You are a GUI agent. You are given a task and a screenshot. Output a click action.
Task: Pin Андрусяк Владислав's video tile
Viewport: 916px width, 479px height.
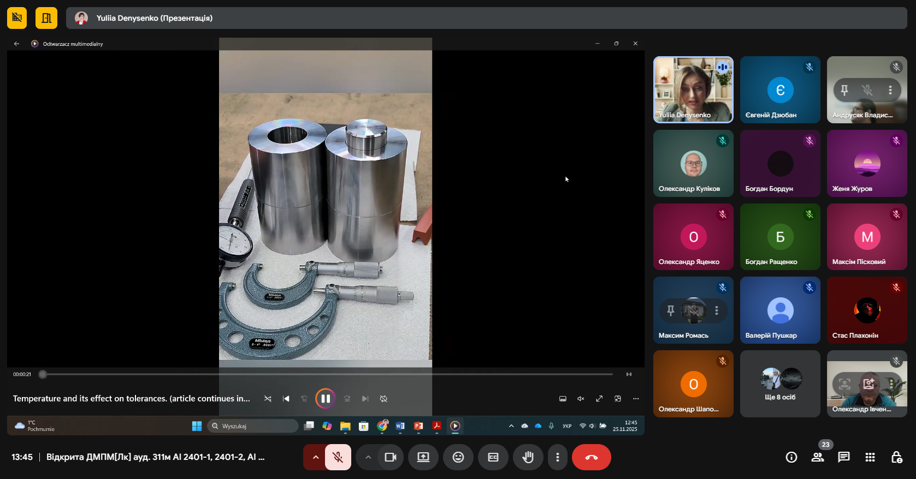point(844,90)
